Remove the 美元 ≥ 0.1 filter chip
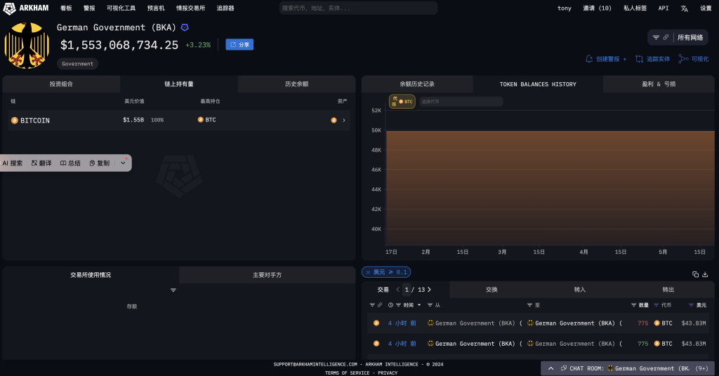The image size is (719, 376). tap(368, 272)
